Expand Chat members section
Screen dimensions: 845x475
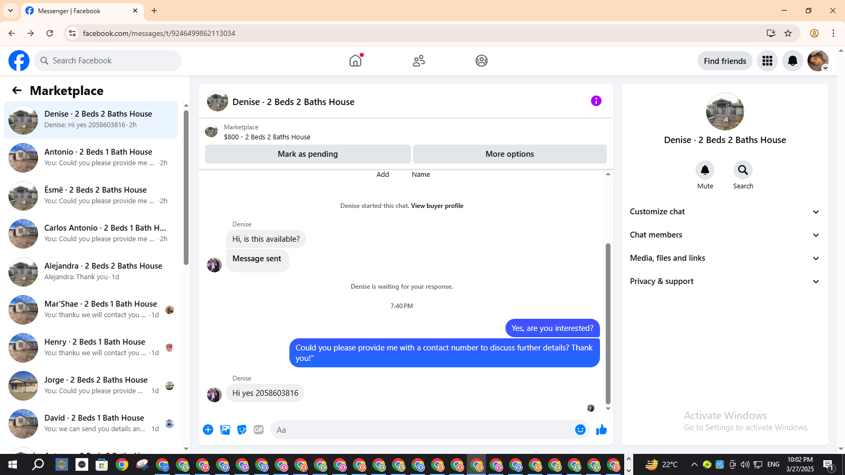725,235
